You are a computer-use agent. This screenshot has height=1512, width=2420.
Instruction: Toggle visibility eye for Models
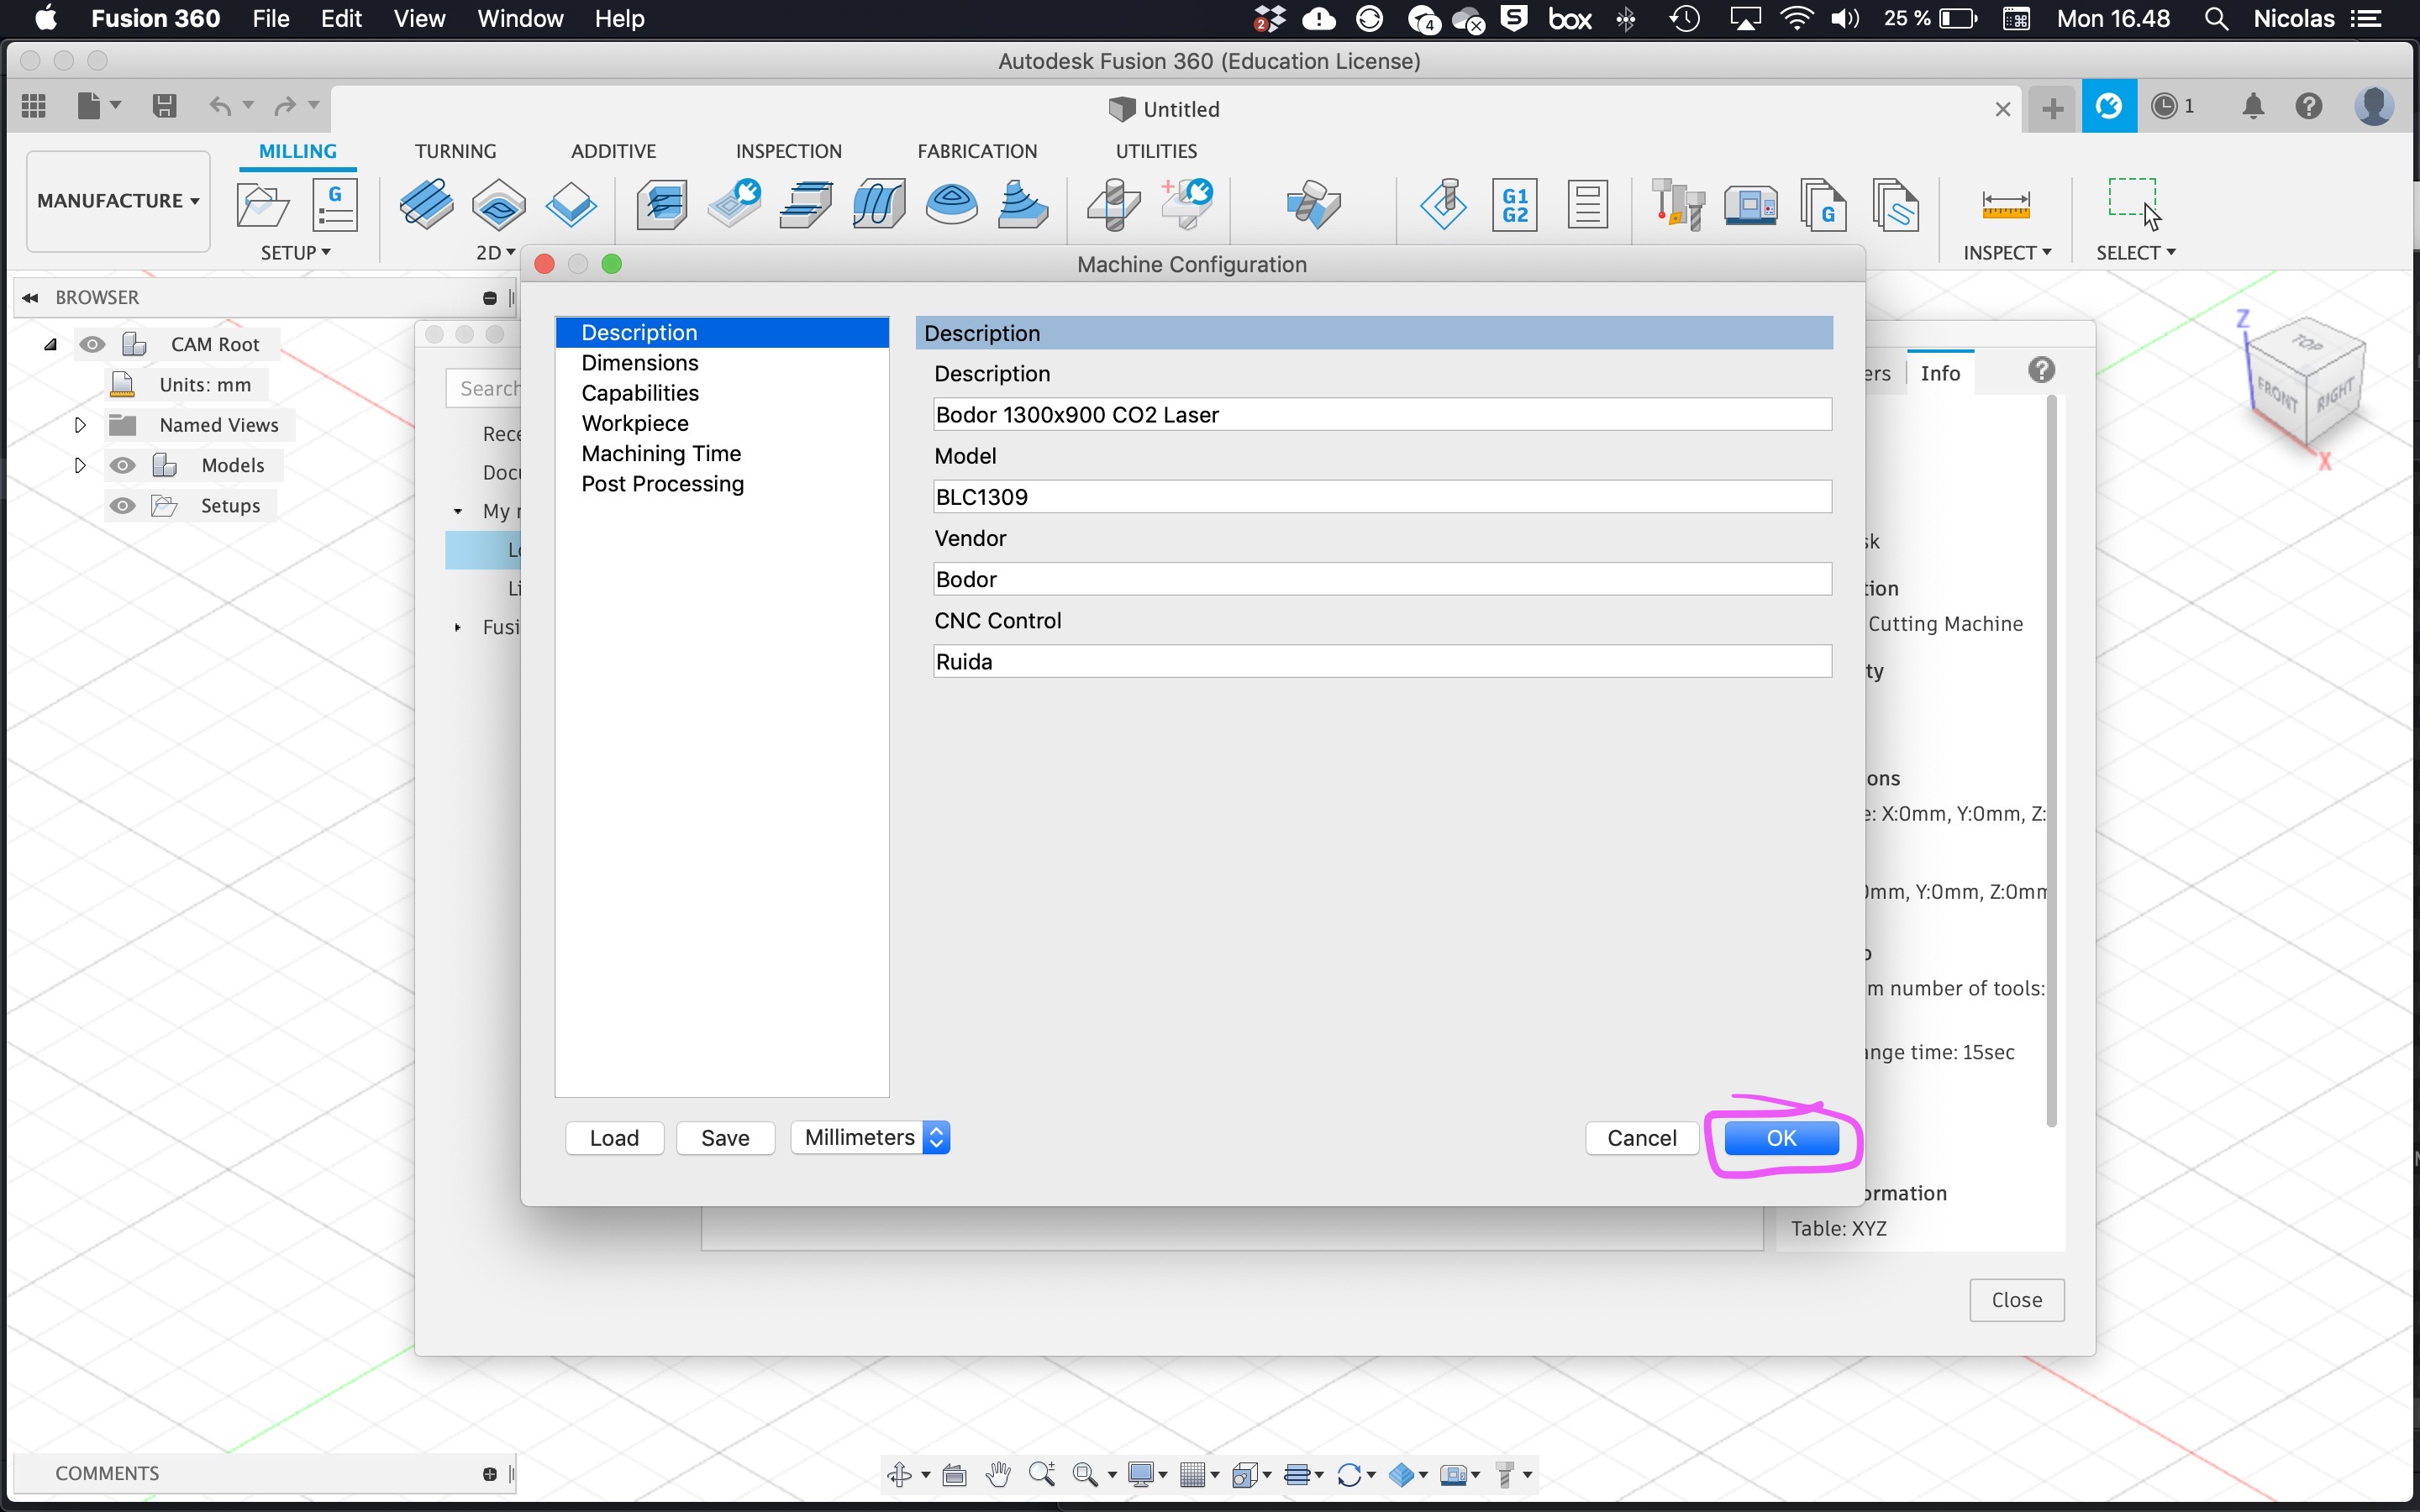[122, 465]
